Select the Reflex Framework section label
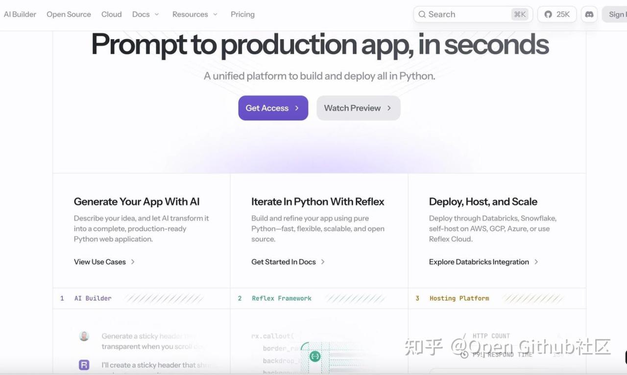The width and height of the screenshot is (627, 375). (x=282, y=298)
